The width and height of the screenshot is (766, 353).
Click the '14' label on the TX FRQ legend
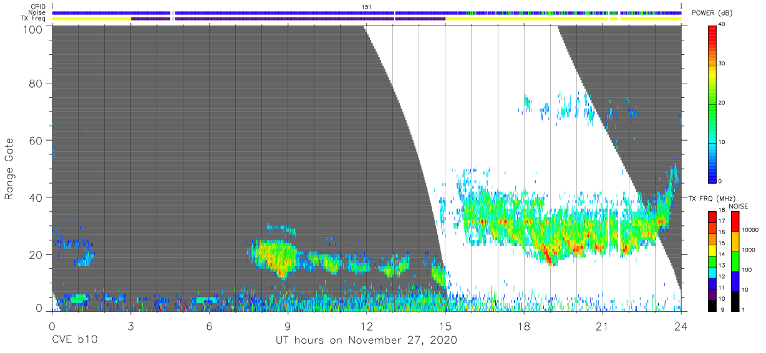point(720,255)
